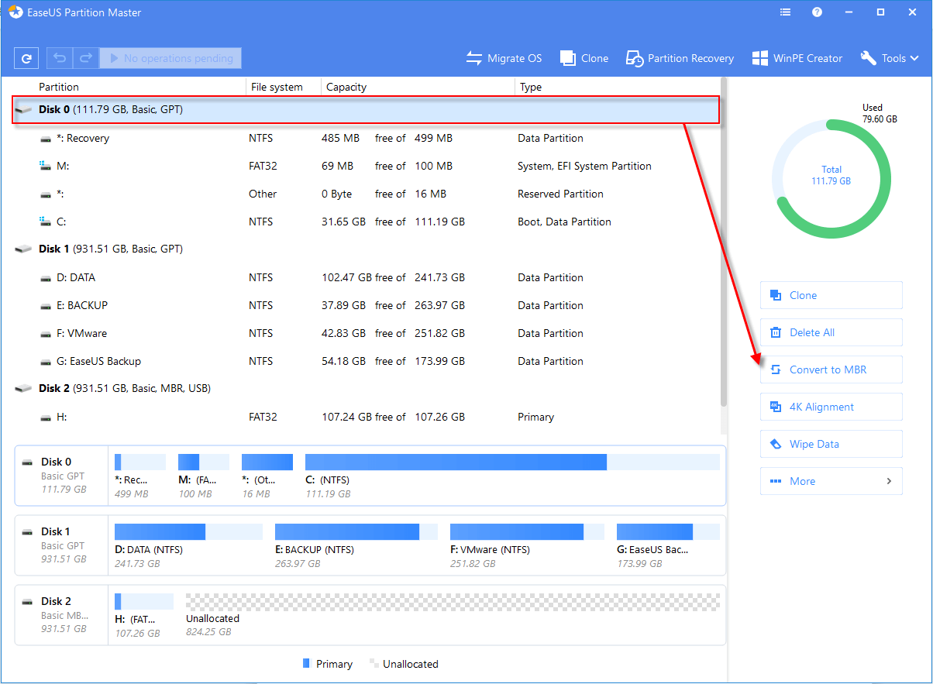Select the F: VMware partition row
The image size is (933, 684).
coord(366,333)
